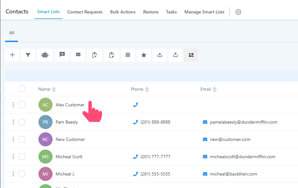Open the Alex Customer contact name
Viewport: 298px width, 188px height.
coord(70,105)
